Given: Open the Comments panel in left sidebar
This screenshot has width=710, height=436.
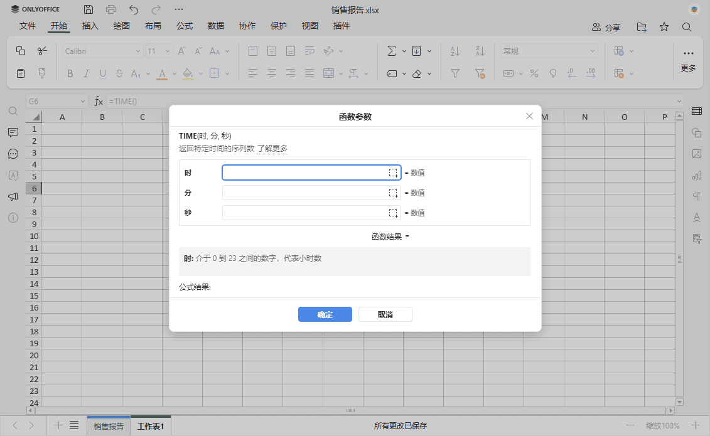Looking at the screenshot, I should [13, 132].
